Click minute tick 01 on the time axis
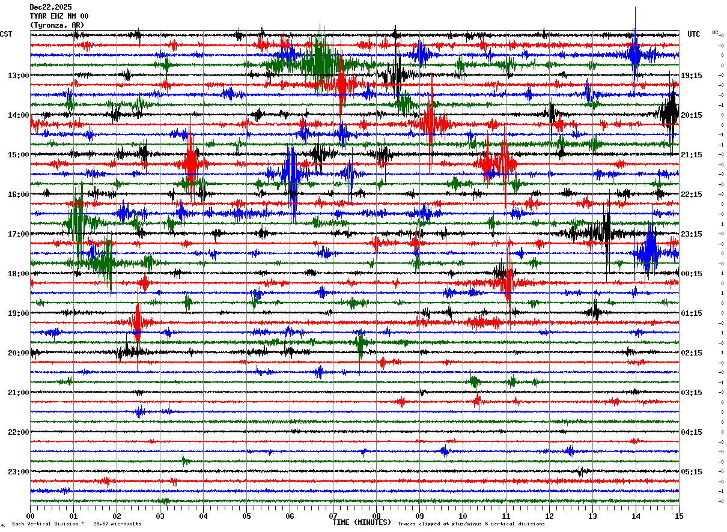This screenshot has width=727, height=532. 73,516
